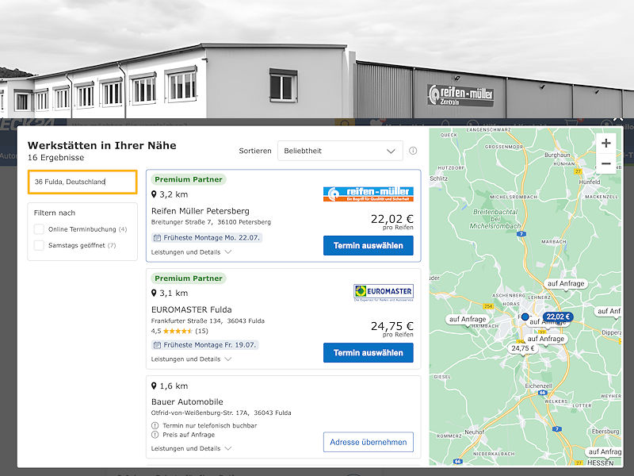Click the 22,02 € map price marker
This screenshot has width=634, height=476.
[558, 317]
